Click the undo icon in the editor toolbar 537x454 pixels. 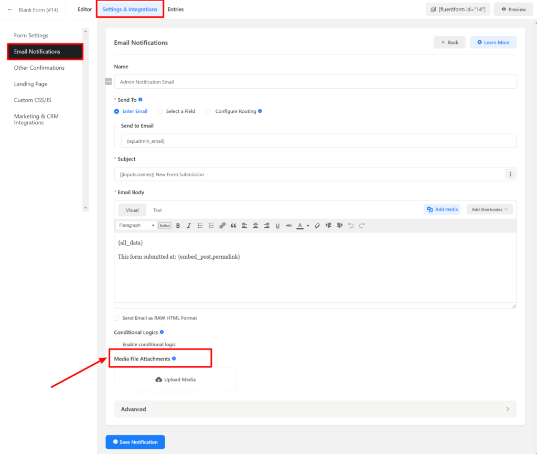351,225
